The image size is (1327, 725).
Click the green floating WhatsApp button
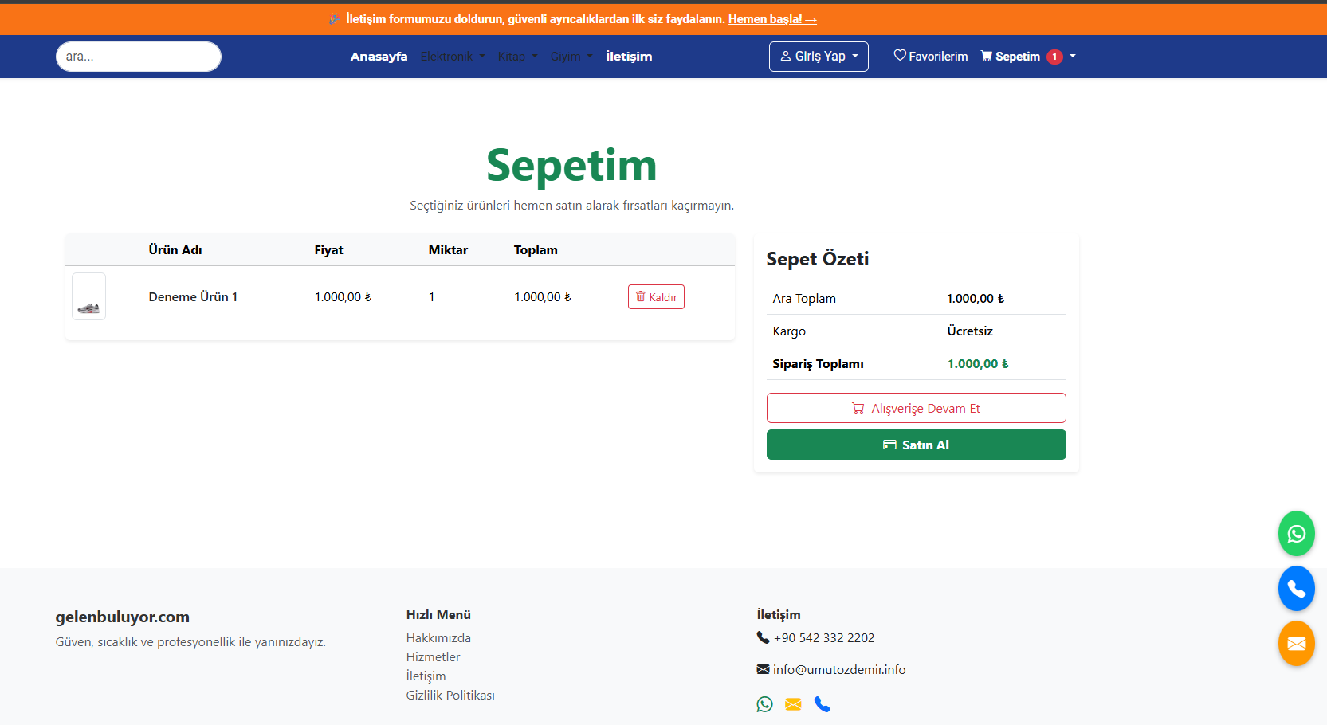pyautogui.click(x=1296, y=534)
